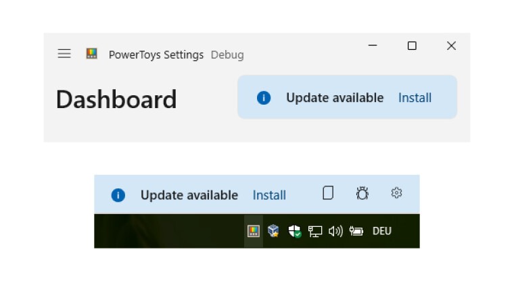This screenshot has width=514, height=289.
Task: Minimize the PowerToys Settings window
Action: tap(373, 46)
